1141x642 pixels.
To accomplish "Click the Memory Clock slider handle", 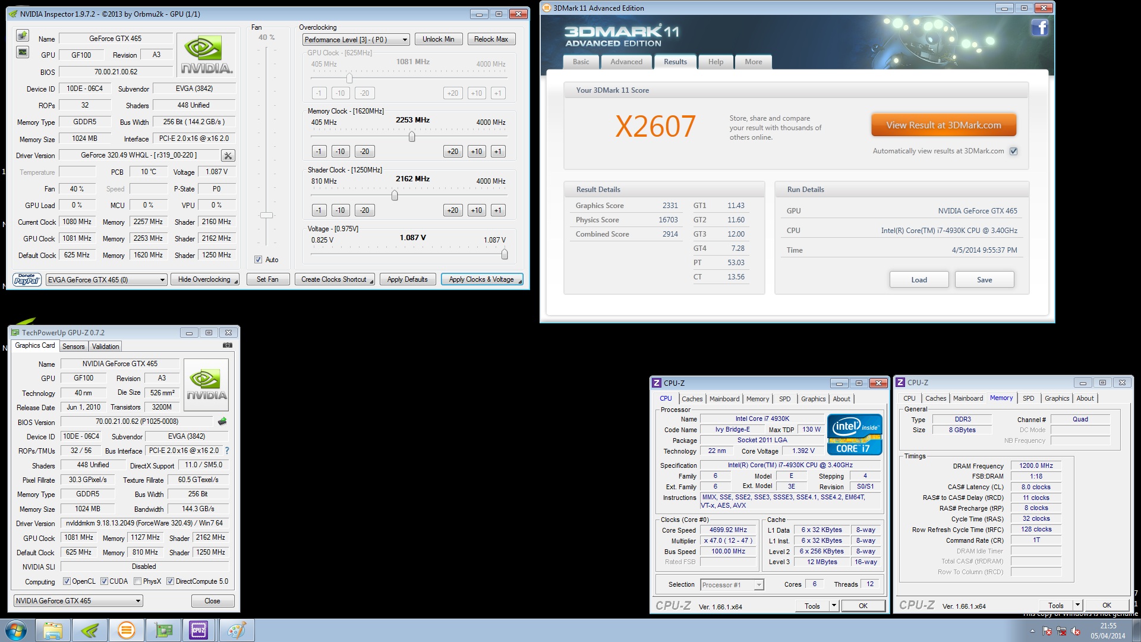I will pos(412,137).
